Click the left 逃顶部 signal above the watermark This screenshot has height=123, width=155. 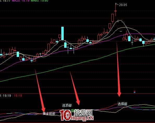[x=67, y=105]
